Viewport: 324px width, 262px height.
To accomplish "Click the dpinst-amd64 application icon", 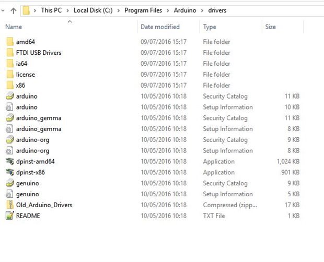I will click(9, 162).
